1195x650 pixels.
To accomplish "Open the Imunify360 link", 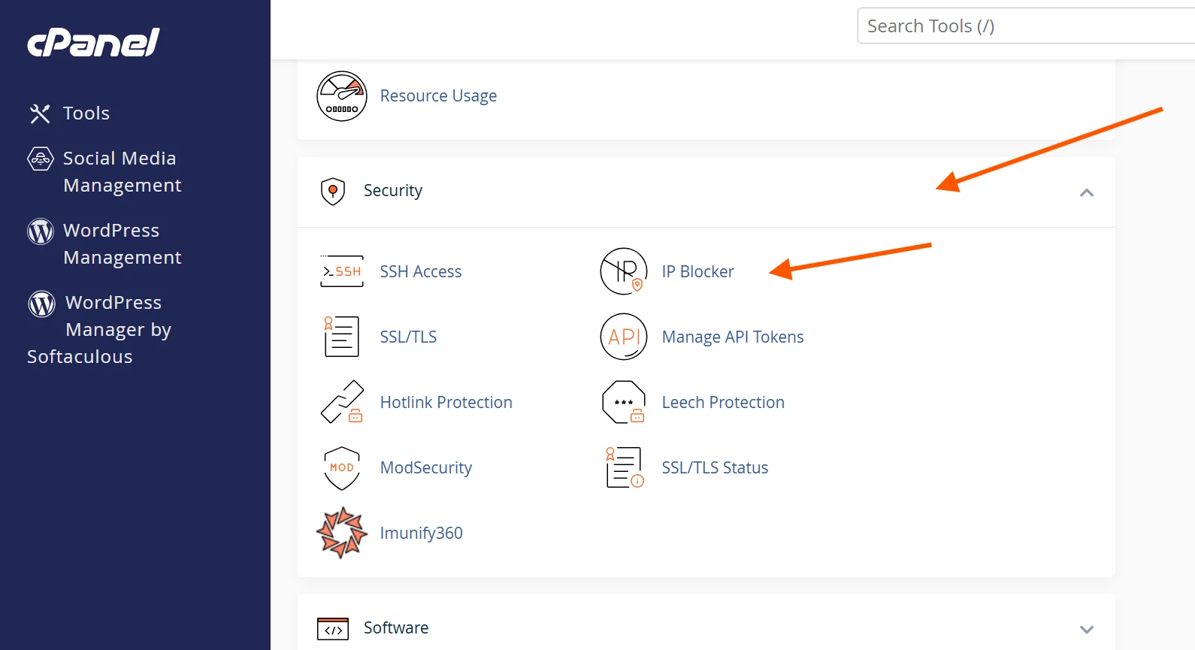I will 422,533.
